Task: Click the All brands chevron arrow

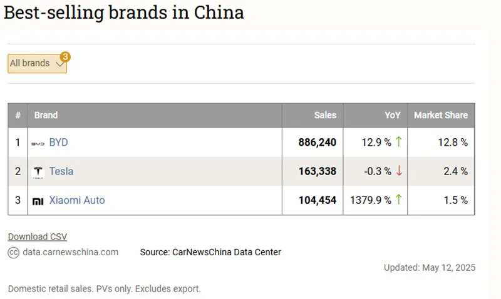Action: [60, 64]
